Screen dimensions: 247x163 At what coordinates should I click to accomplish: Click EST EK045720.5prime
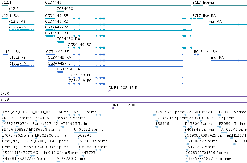3,138
